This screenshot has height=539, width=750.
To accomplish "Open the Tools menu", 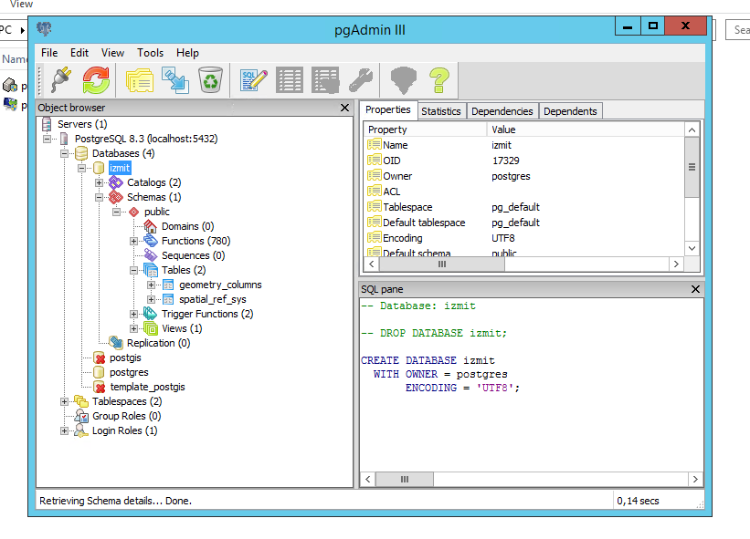I will pyautogui.click(x=150, y=53).
